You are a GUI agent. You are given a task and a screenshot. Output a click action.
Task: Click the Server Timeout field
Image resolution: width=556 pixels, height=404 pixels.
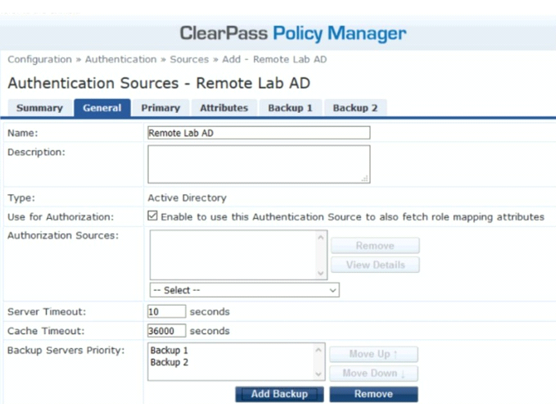click(x=166, y=312)
